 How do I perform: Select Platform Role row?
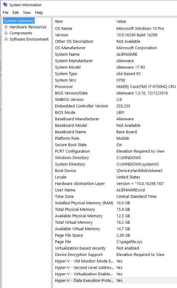115,138
